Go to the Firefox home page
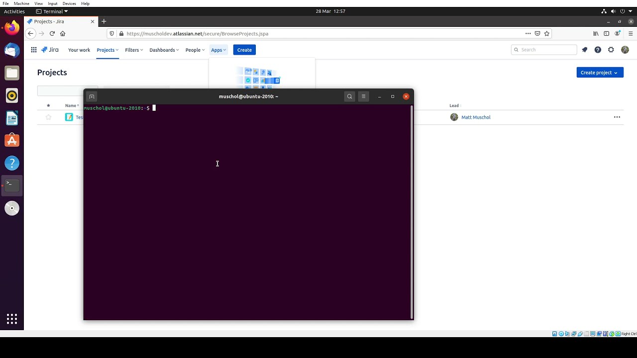The height and width of the screenshot is (358, 637). coord(63,33)
